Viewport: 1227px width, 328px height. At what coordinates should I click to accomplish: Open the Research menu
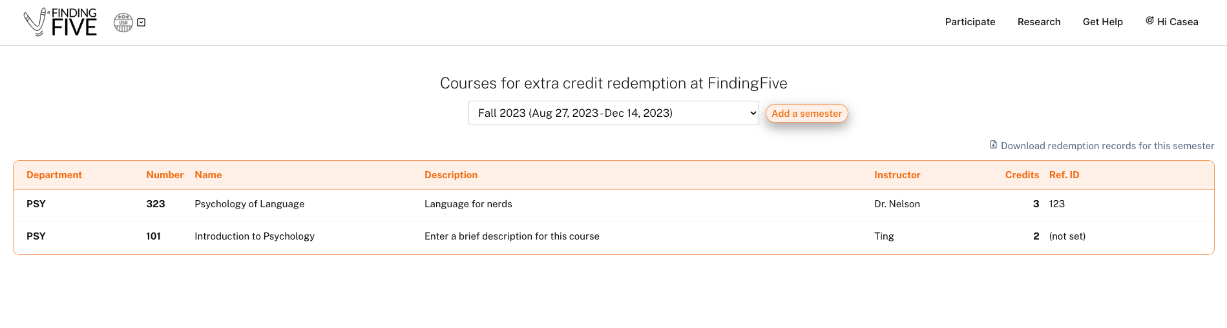(1038, 22)
